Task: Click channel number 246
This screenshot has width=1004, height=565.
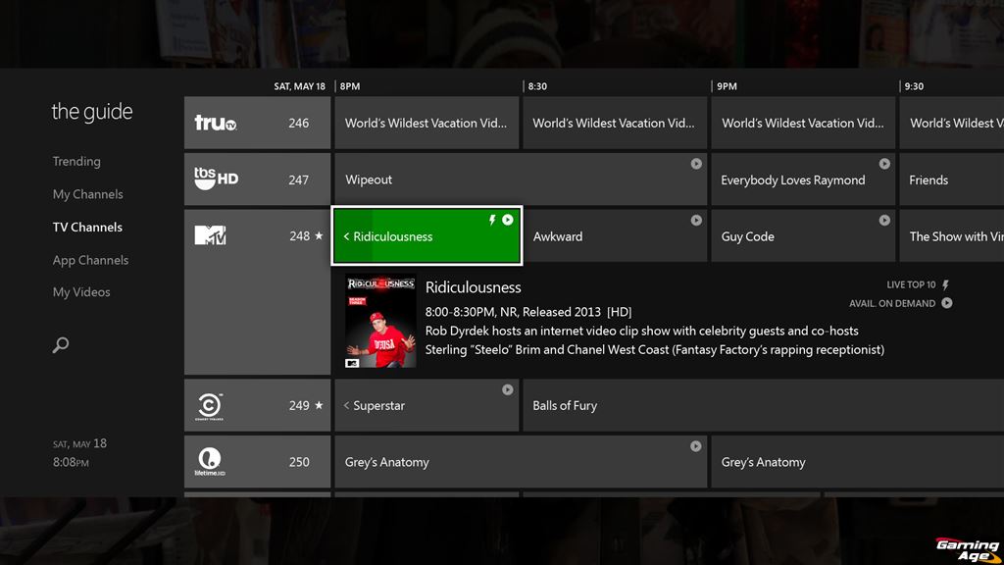Action: coord(298,123)
